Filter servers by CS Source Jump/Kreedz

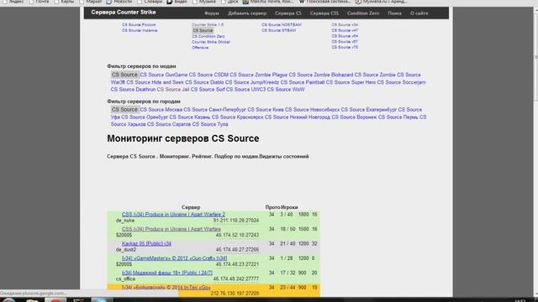point(252,82)
